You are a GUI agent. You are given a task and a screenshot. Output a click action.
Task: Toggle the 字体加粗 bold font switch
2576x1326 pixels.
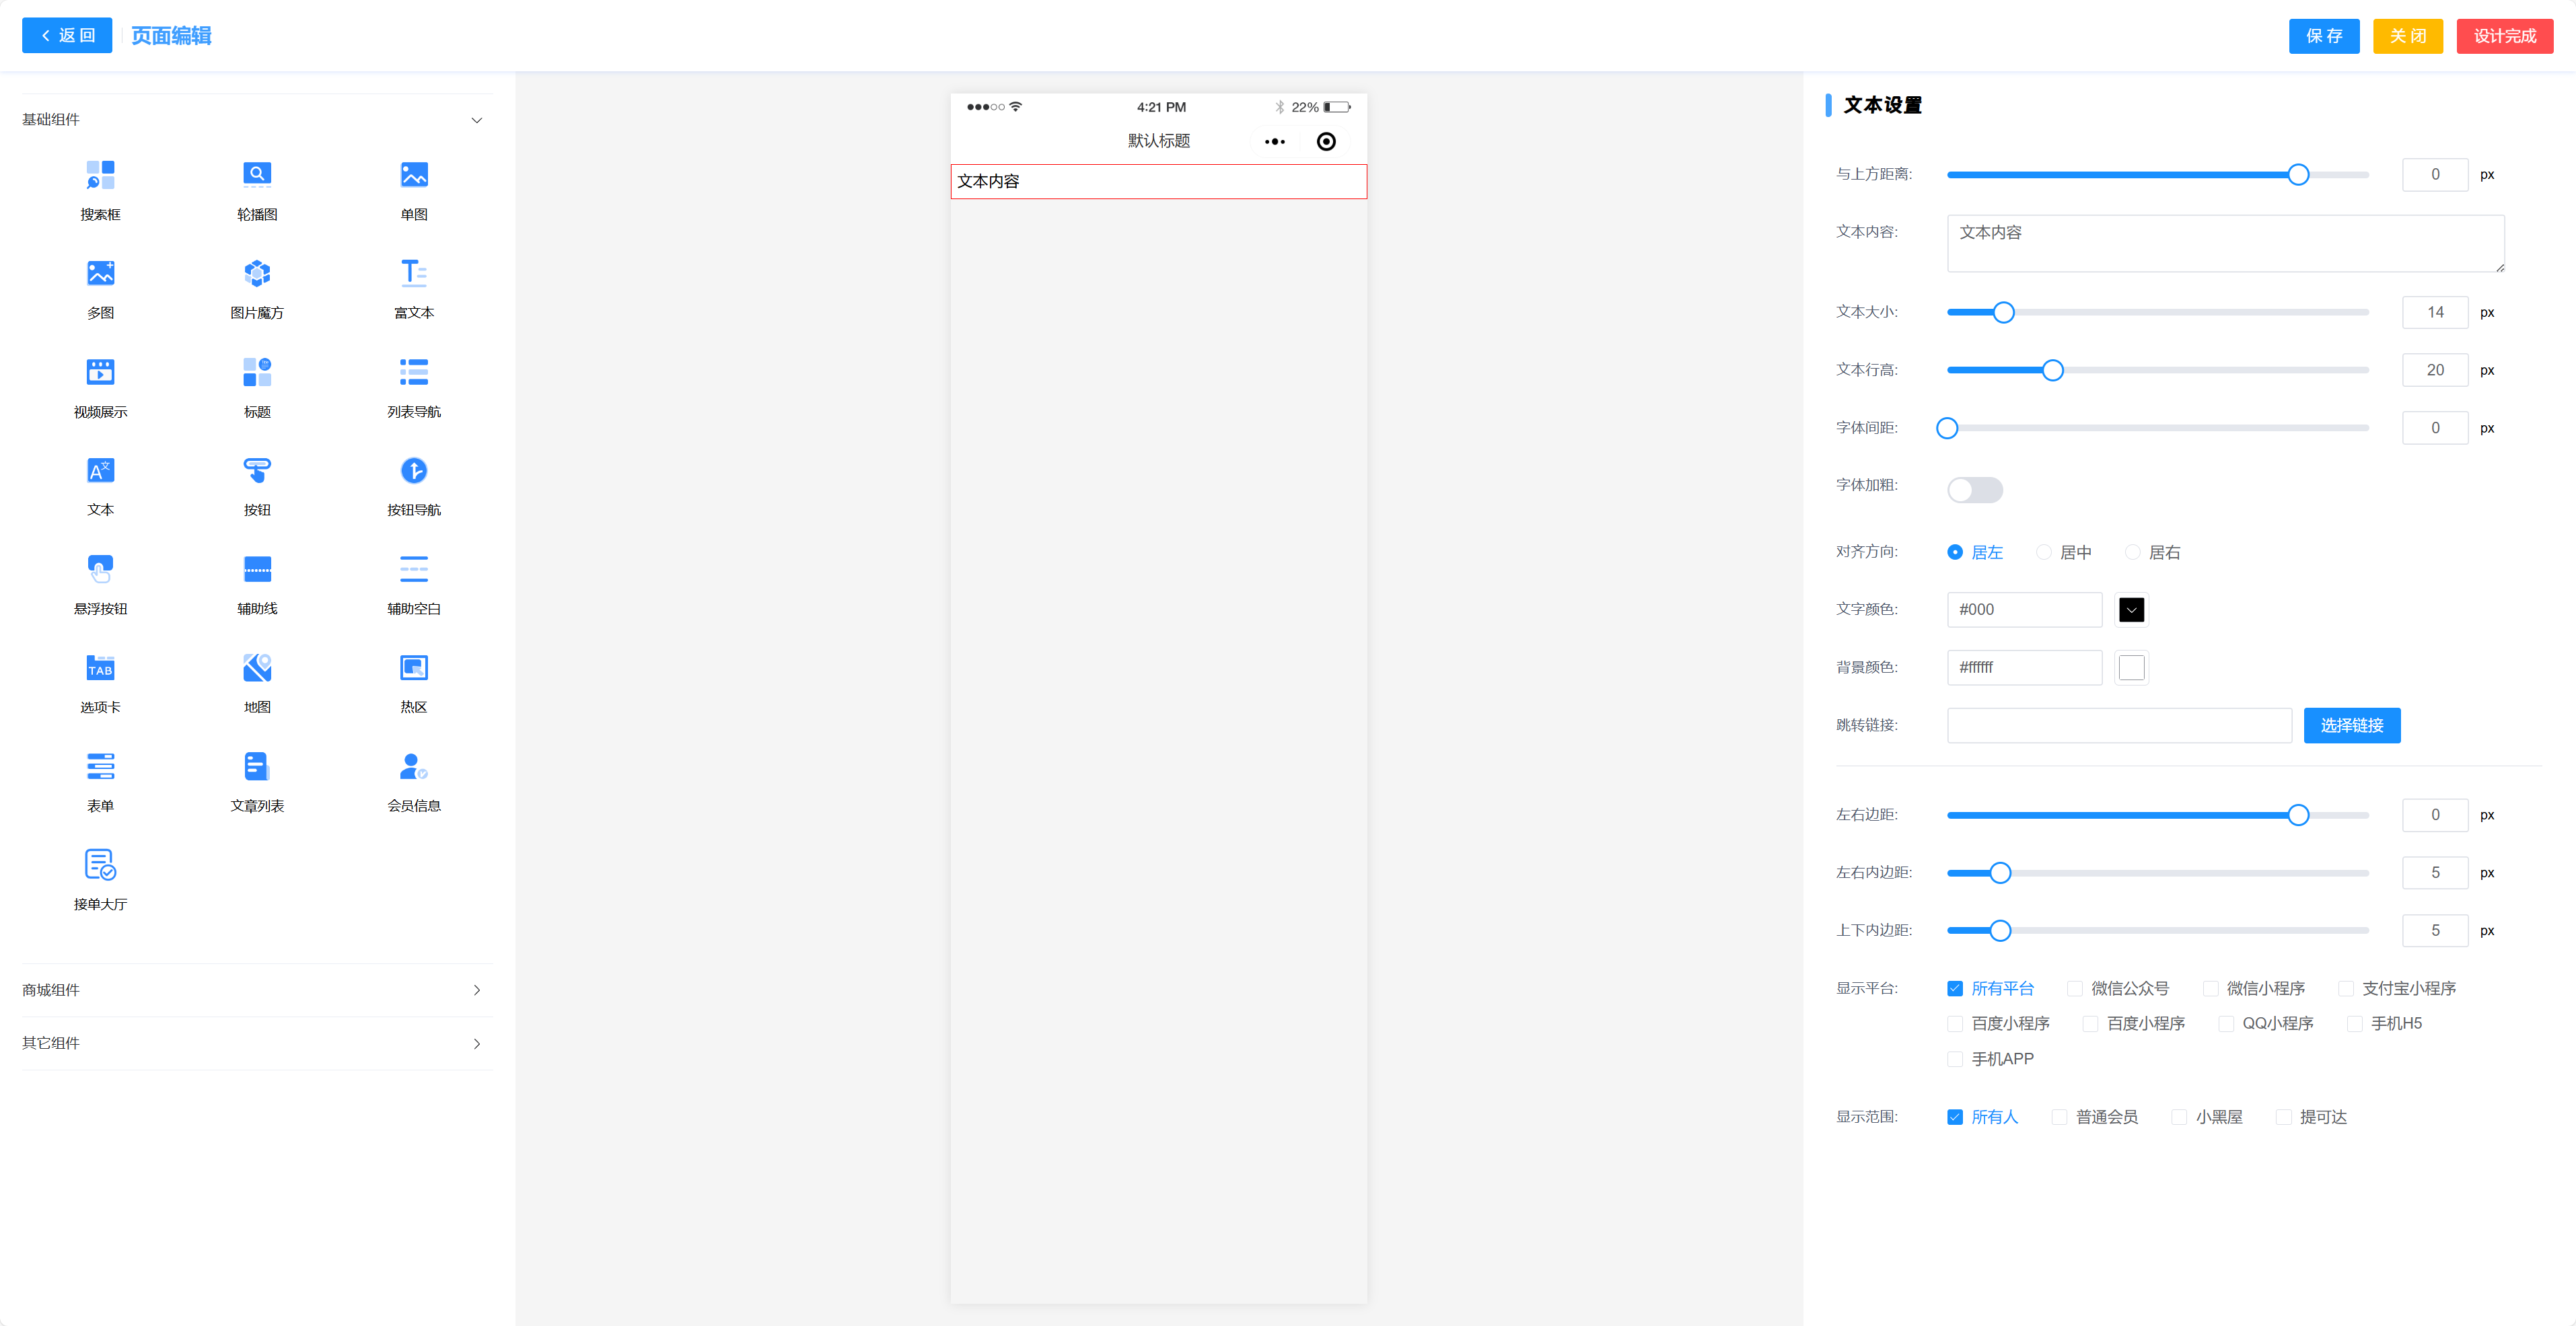1974,490
